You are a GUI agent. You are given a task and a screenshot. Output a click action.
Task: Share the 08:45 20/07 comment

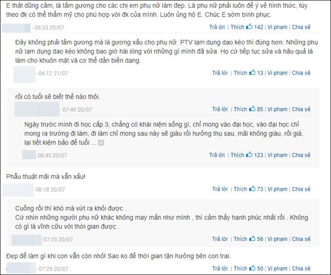click(x=301, y=155)
